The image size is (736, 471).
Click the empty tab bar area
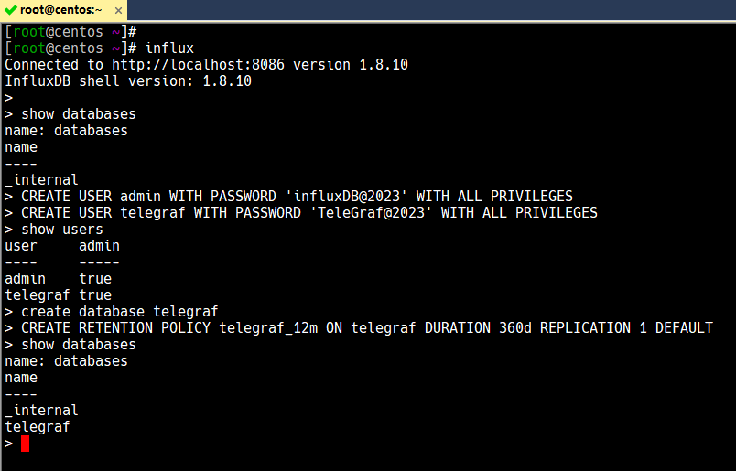click(430, 10)
